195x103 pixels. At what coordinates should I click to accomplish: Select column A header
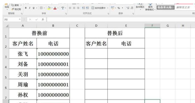pyautogui.click(x=23, y=26)
